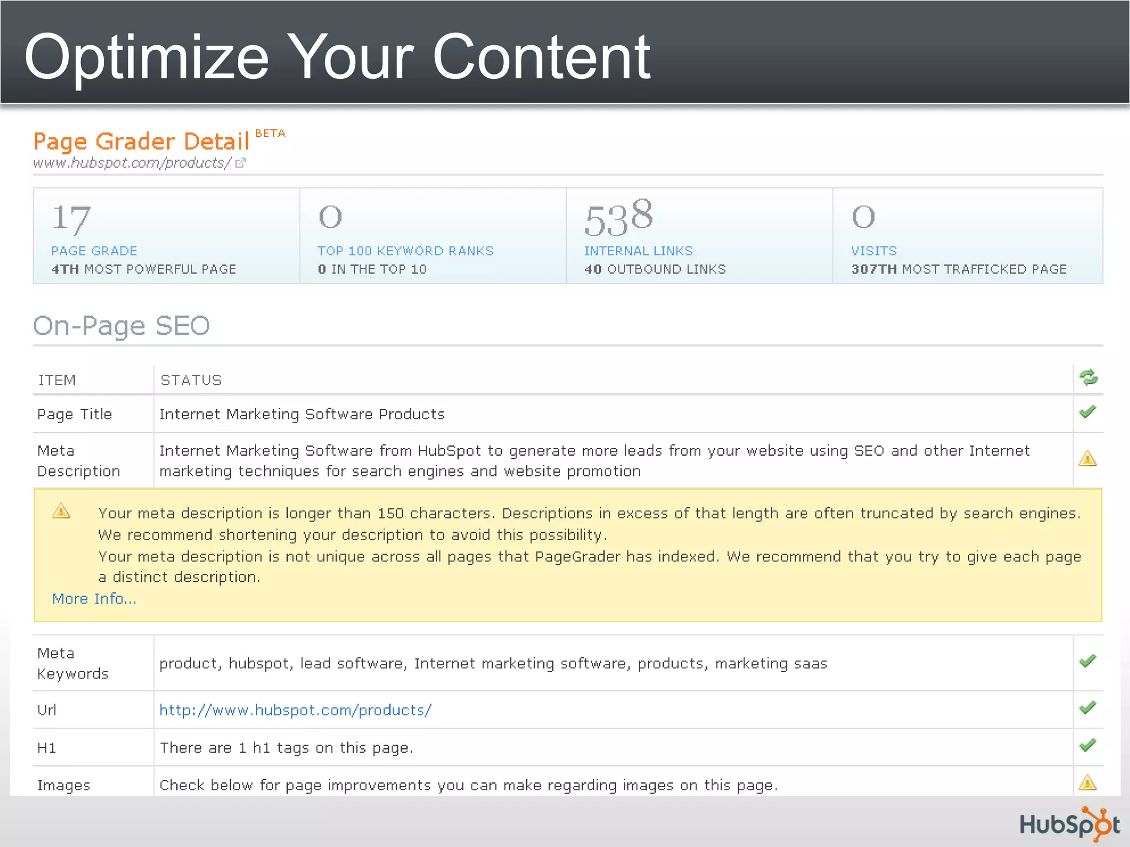Click the Url row label
This screenshot has height=847, width=1130.
[x=46, y=710]
